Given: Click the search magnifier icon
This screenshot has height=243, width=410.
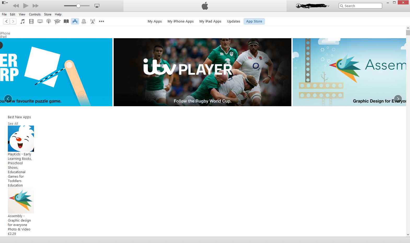Looking at the screenshot, I should 342,6.
